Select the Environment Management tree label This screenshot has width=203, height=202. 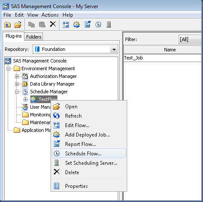[x=48, y=68]
